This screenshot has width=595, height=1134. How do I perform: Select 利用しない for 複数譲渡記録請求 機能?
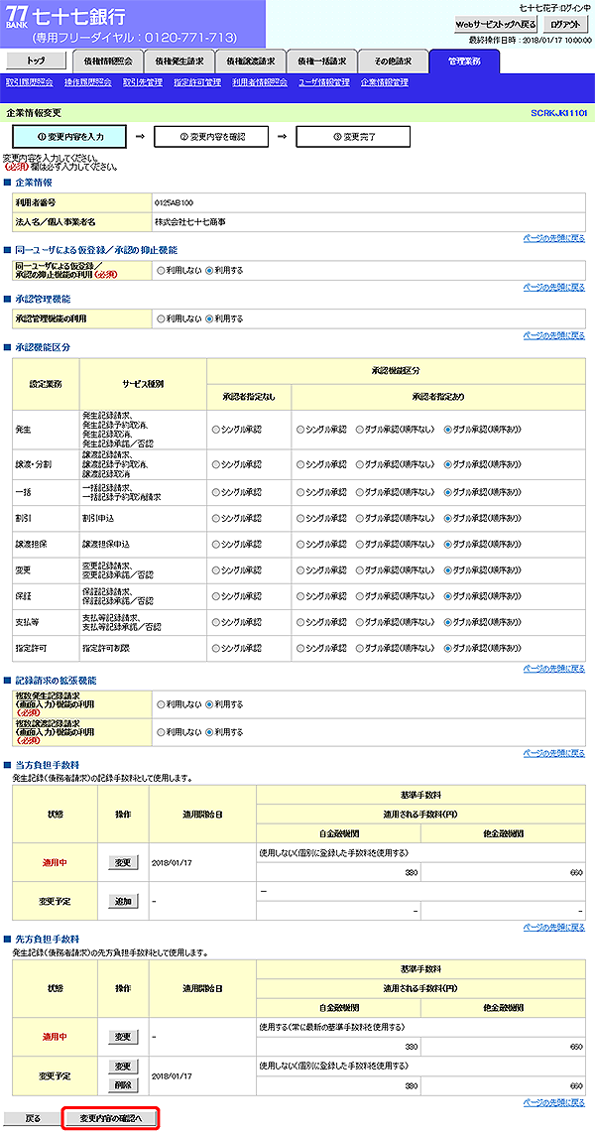point(161,732)
